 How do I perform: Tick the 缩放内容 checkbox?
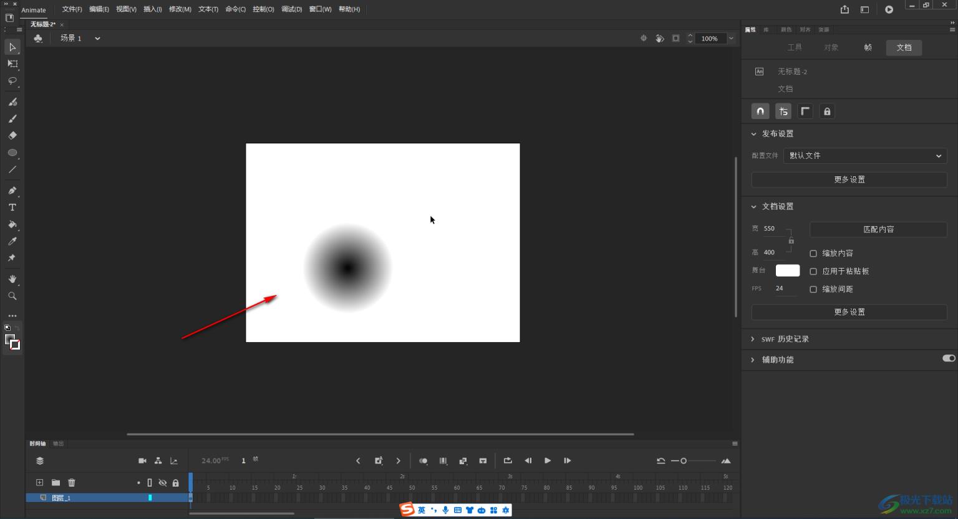coord(813,254)
